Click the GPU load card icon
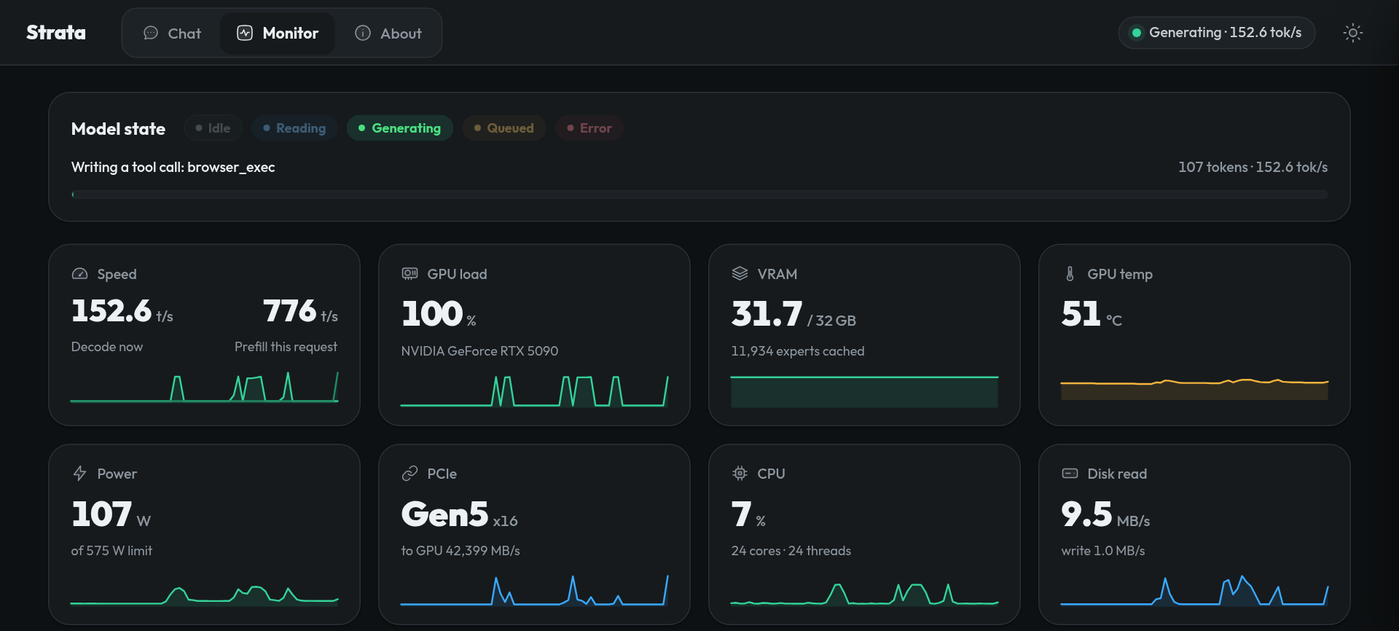This screenshot has height=631, width=1399. [409, 274]
